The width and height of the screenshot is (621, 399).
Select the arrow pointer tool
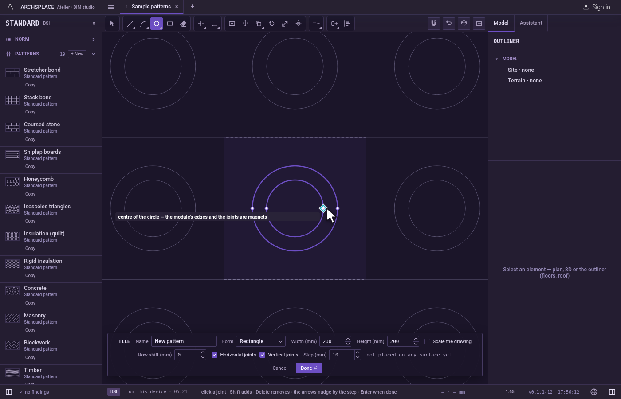pos(112,23)
